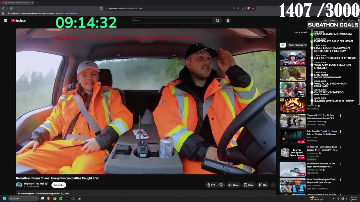Click the live video player

[x=146, y=101]
